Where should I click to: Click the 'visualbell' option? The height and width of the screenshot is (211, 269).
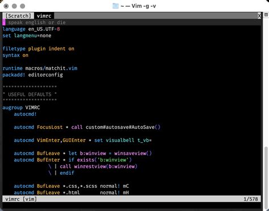[120, 140]
